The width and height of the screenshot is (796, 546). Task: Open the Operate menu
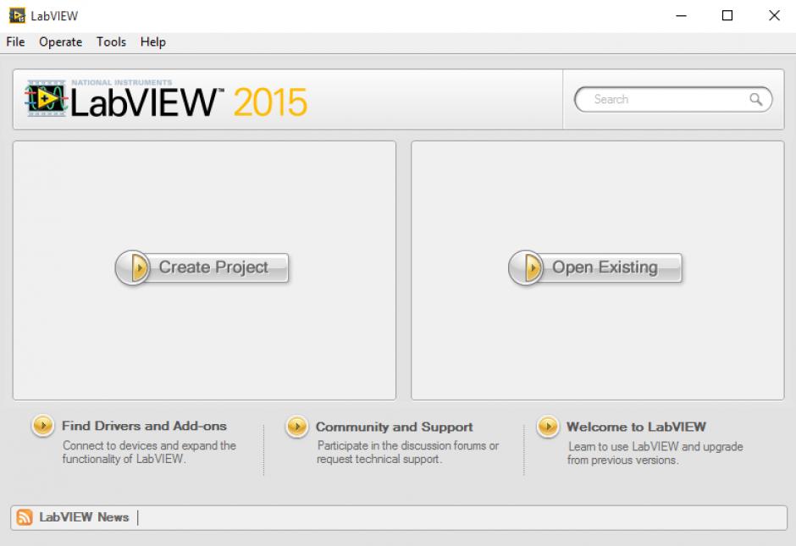tap(60, 42)
